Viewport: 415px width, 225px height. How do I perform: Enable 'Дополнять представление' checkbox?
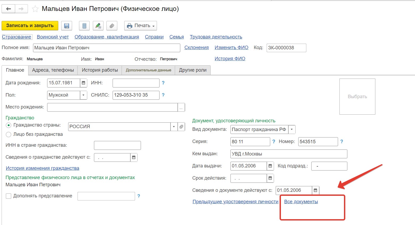click(9, 196)
